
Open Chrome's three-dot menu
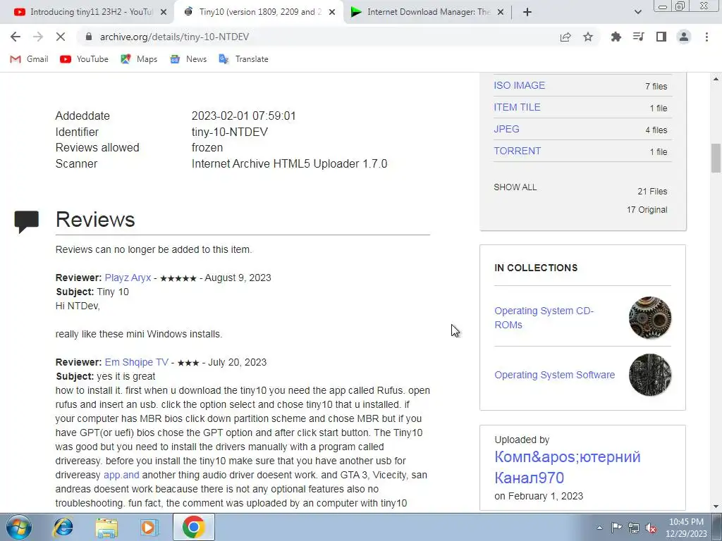706,37
